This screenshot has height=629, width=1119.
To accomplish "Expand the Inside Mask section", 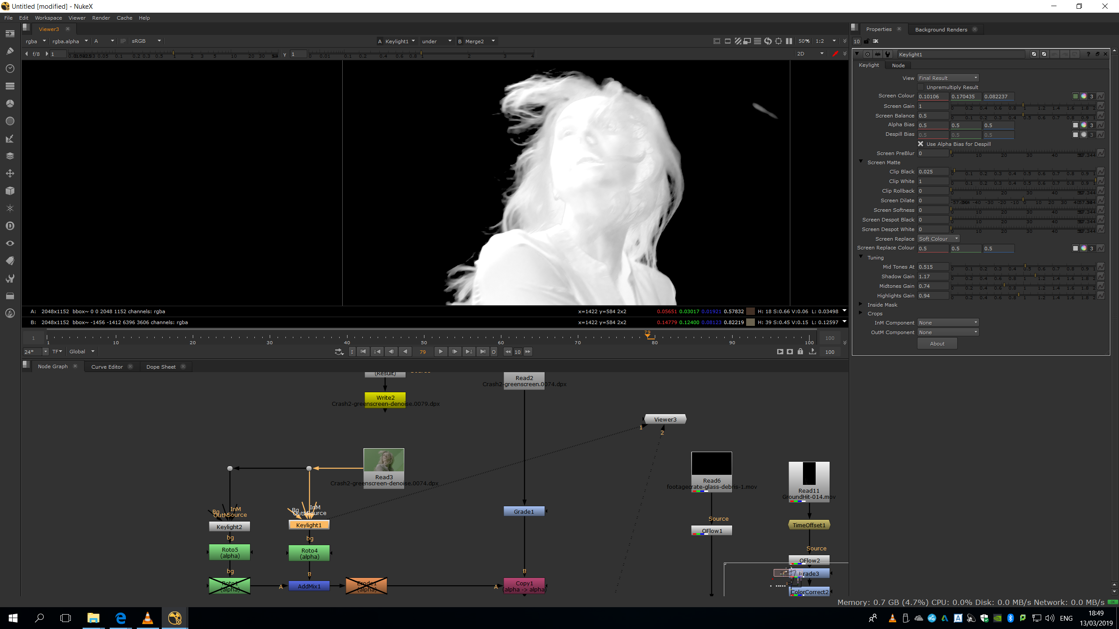I will (861, 304).
